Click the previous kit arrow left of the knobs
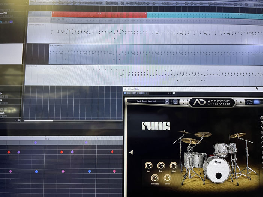This screenshot has width=263, height=197. (x=131, y=152)
